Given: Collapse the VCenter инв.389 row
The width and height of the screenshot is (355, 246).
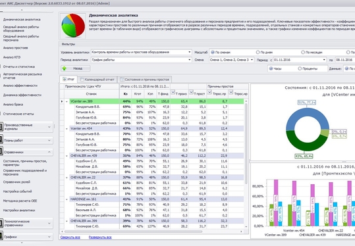Looking at the screenshot, I should tap(67, 101).
